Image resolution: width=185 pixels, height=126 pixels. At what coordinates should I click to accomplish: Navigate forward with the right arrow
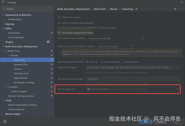tap(180, 9)
